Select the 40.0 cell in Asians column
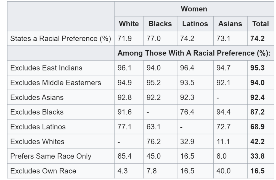Viewport: 276px width, 180px height. [x=223, y=171]
